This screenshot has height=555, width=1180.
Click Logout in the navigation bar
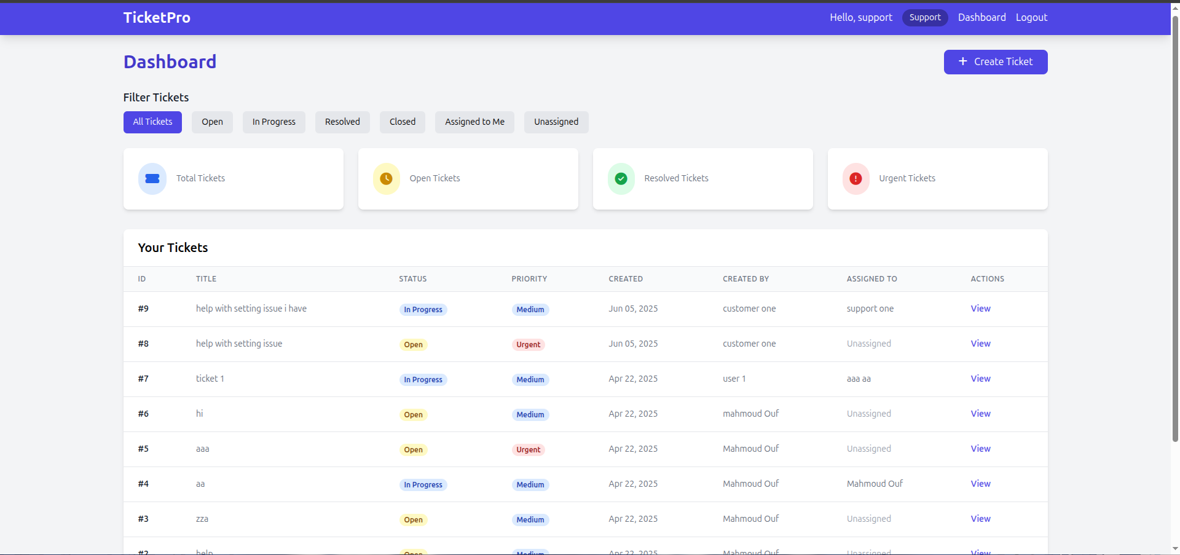[x=1031, y=17]
